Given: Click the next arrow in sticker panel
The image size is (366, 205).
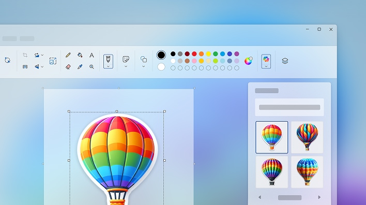Looking at the screenshot, I should click(x=319, y=197).
